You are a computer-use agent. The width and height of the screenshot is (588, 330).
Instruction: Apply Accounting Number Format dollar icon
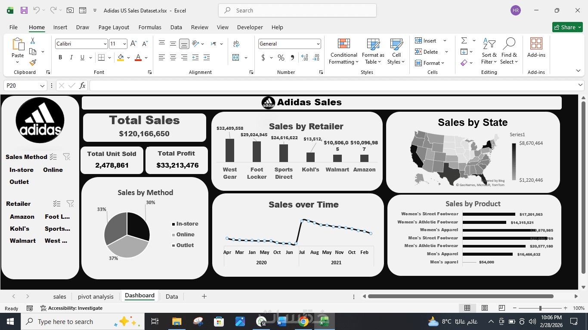point(263,58)
